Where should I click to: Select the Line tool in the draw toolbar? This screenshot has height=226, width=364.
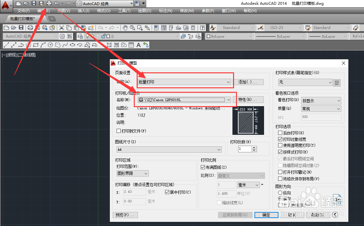pos(6,45)
